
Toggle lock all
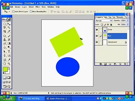click(111, 25)
